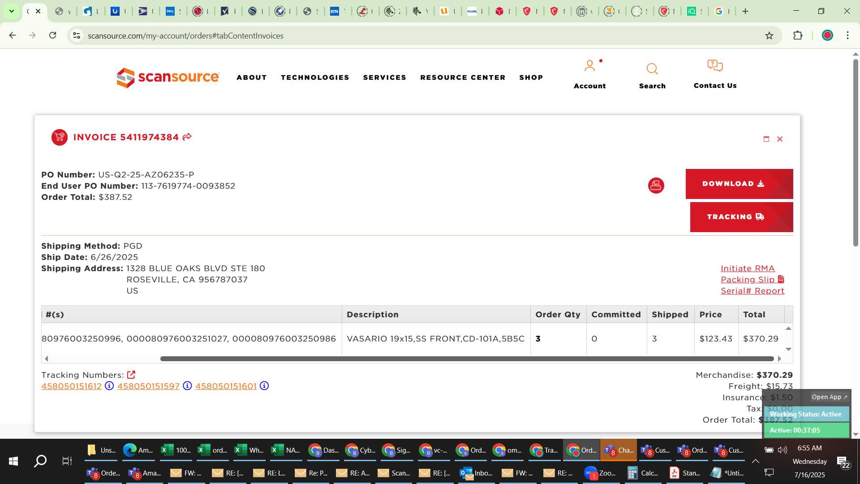
Task: Click the table's down scroll arrow
Action: click(788, 349)
